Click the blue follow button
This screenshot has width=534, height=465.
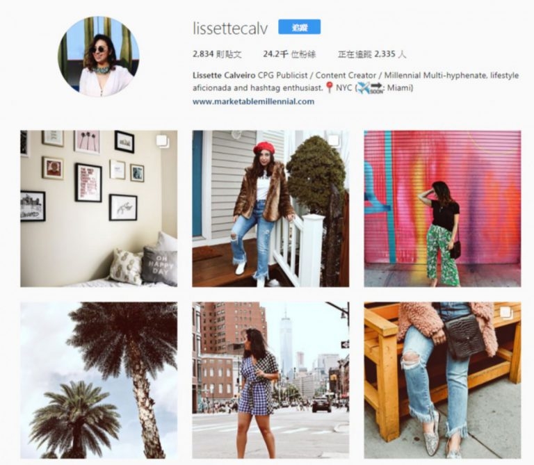[299, 27]
